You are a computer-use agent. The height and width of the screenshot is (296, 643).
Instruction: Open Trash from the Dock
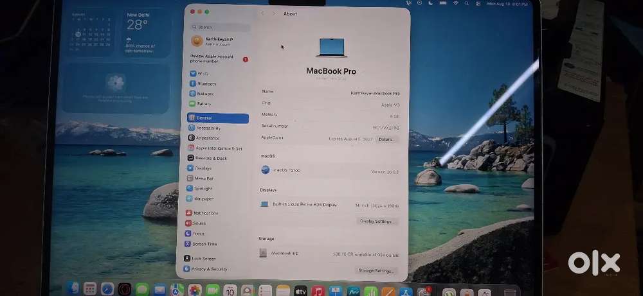pyautogui.click(x=510, y=293)
